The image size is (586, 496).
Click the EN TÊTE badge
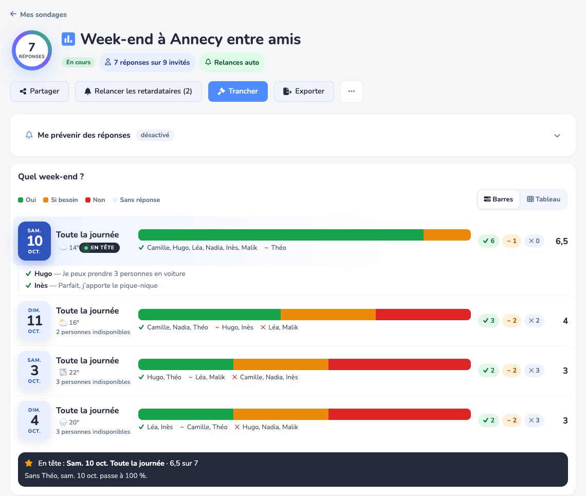click(x=99, y=247)
